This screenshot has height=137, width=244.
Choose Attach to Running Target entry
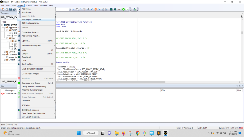[36, 90]
